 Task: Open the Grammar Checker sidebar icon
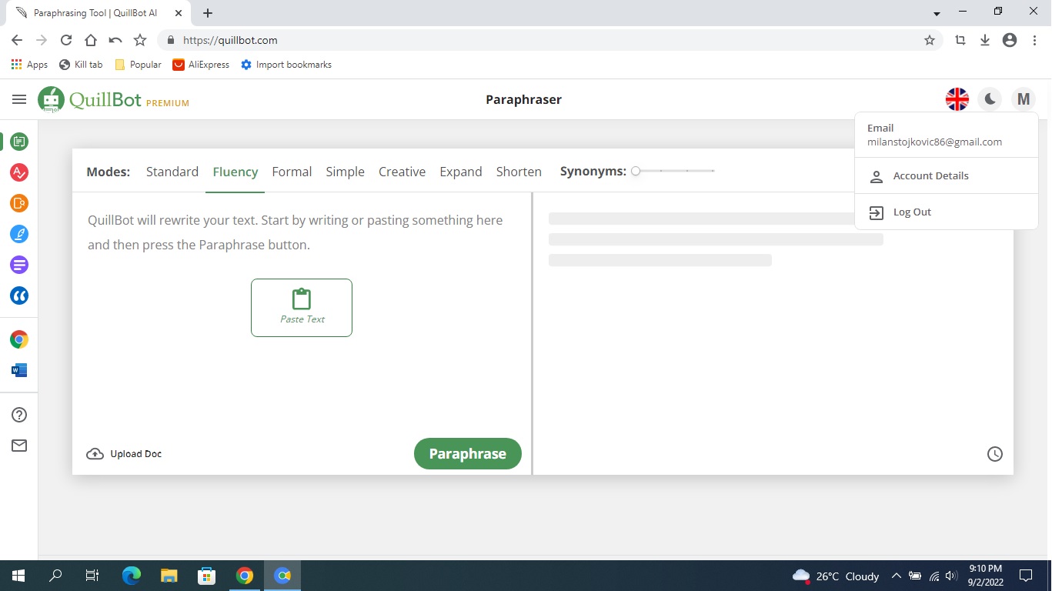point(19,172)
